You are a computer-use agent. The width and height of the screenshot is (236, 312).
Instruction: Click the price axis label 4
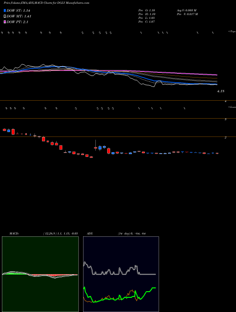tap(226, 101)
